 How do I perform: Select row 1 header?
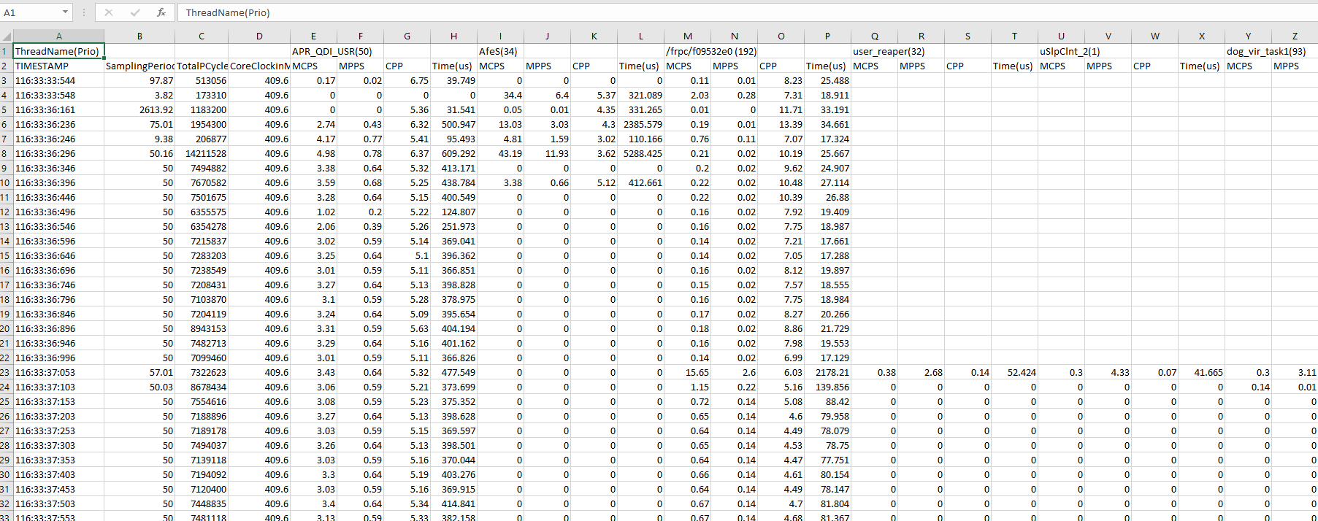6,51
